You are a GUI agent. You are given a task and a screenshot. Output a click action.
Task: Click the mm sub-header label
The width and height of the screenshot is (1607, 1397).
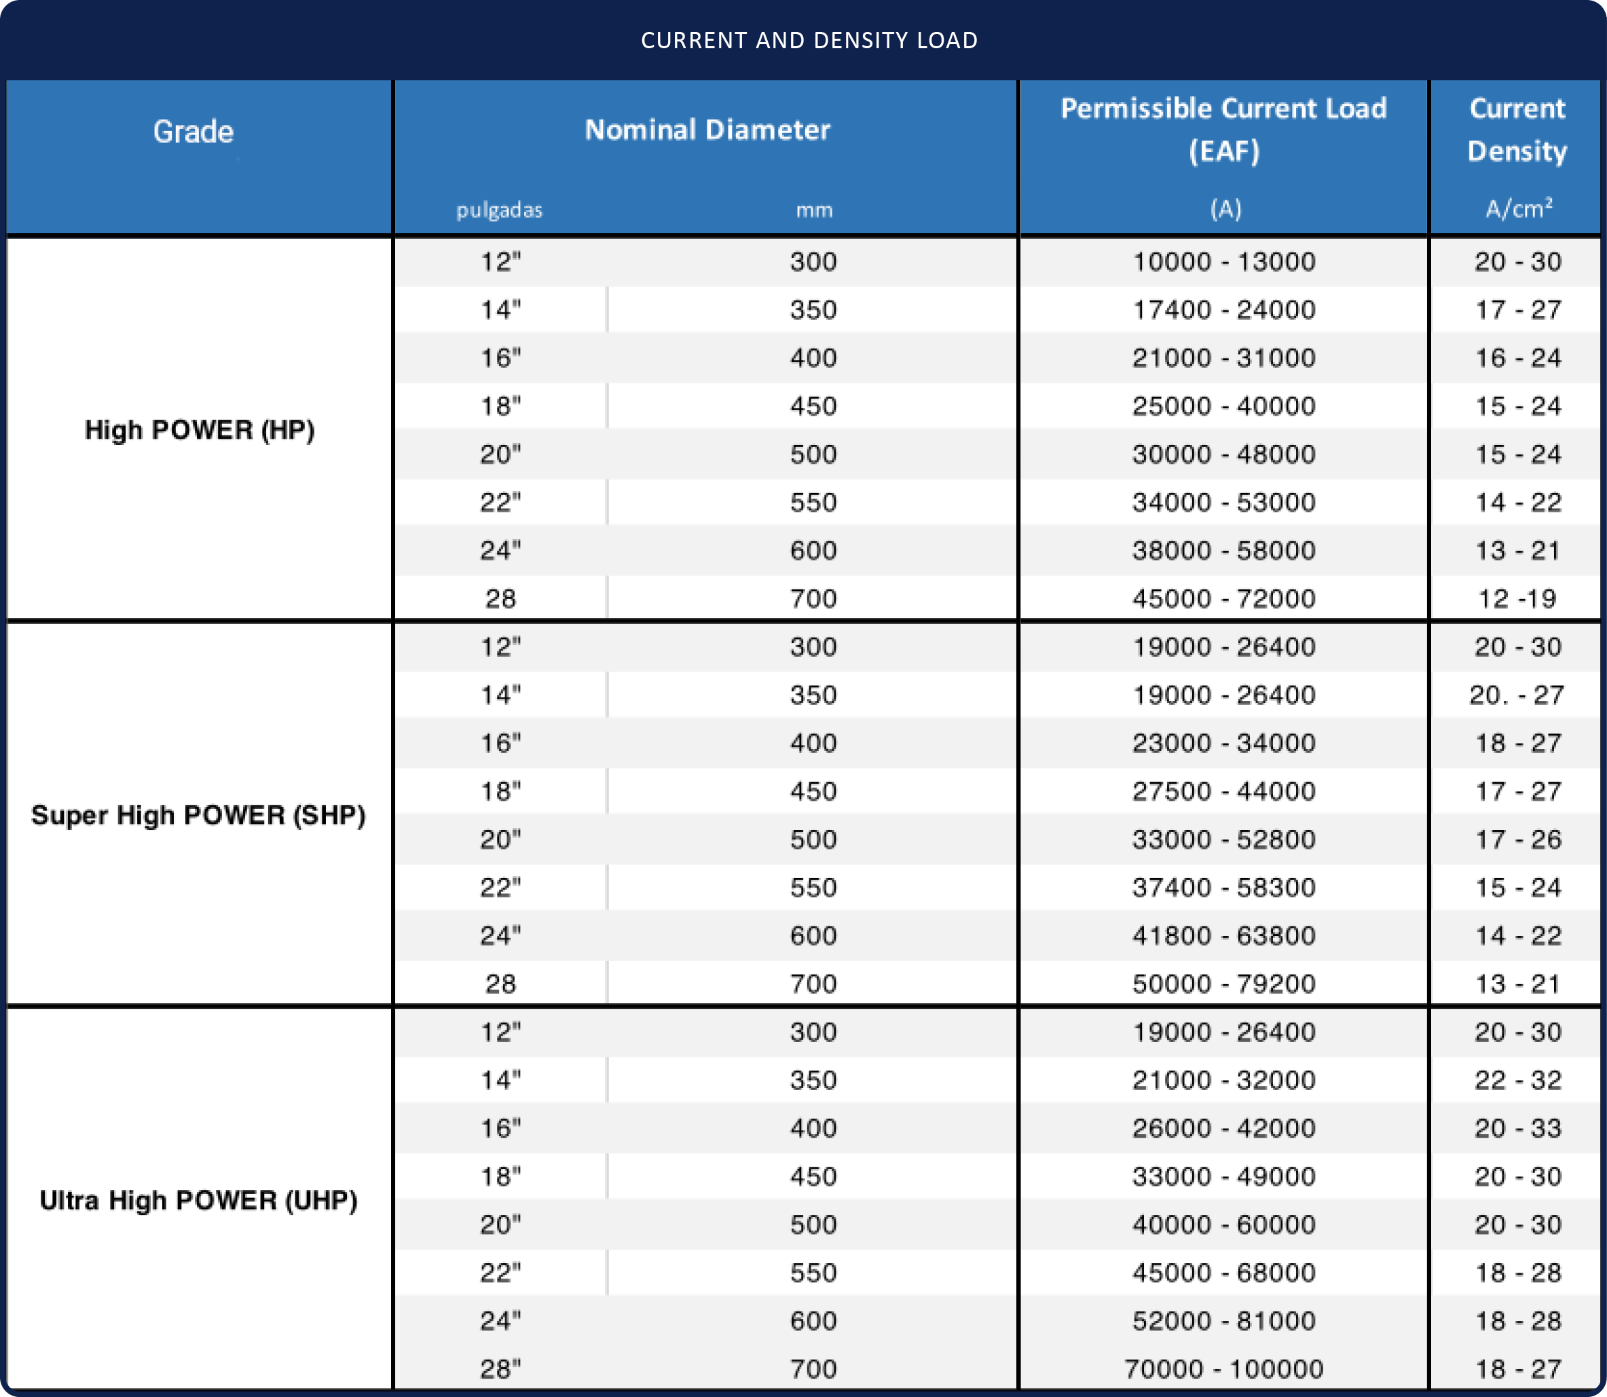coord(813,210)
